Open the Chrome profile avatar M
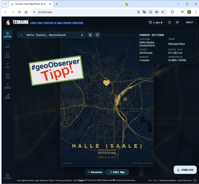 click(x=189, y=12)
